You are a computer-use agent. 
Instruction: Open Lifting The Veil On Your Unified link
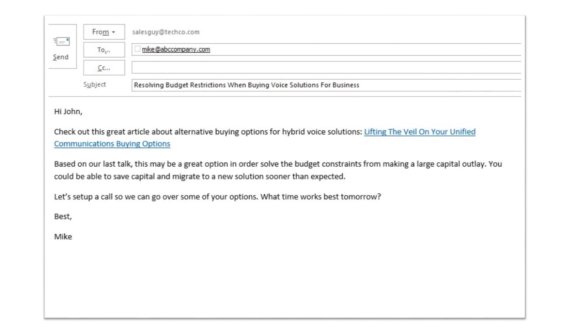[420, 132]
